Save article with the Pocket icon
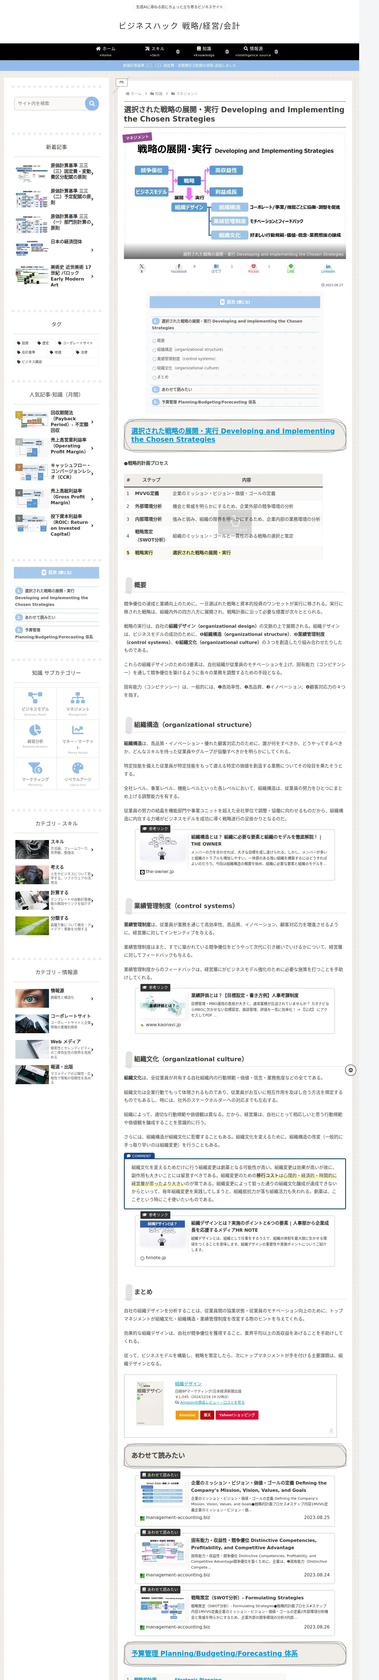 (253, 267)
